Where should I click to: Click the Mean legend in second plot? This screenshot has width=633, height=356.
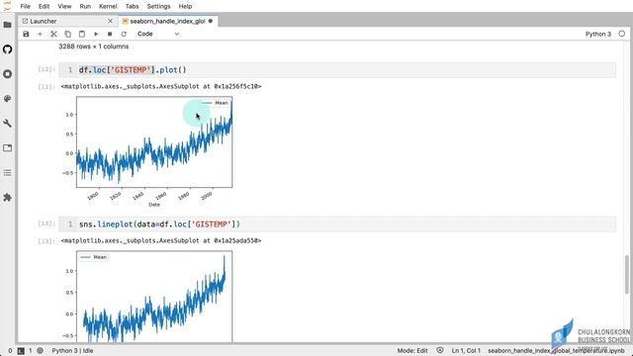pyautogui.click(x=94, y=257)
